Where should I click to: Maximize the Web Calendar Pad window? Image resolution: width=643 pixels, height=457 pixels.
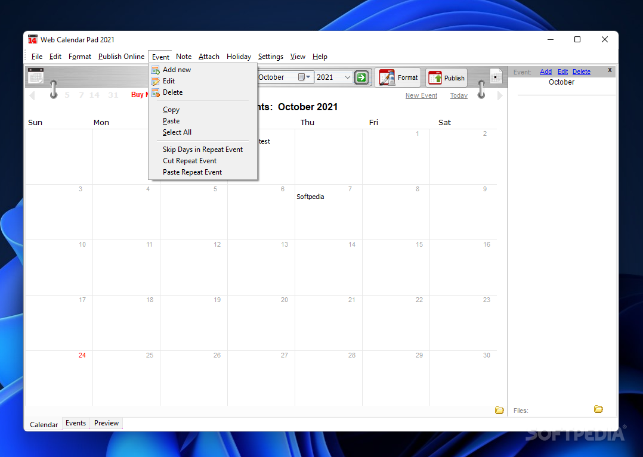click(577, 39)
